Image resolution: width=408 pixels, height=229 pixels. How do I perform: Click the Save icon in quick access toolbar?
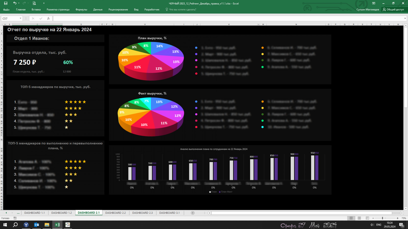pos(6,3)
